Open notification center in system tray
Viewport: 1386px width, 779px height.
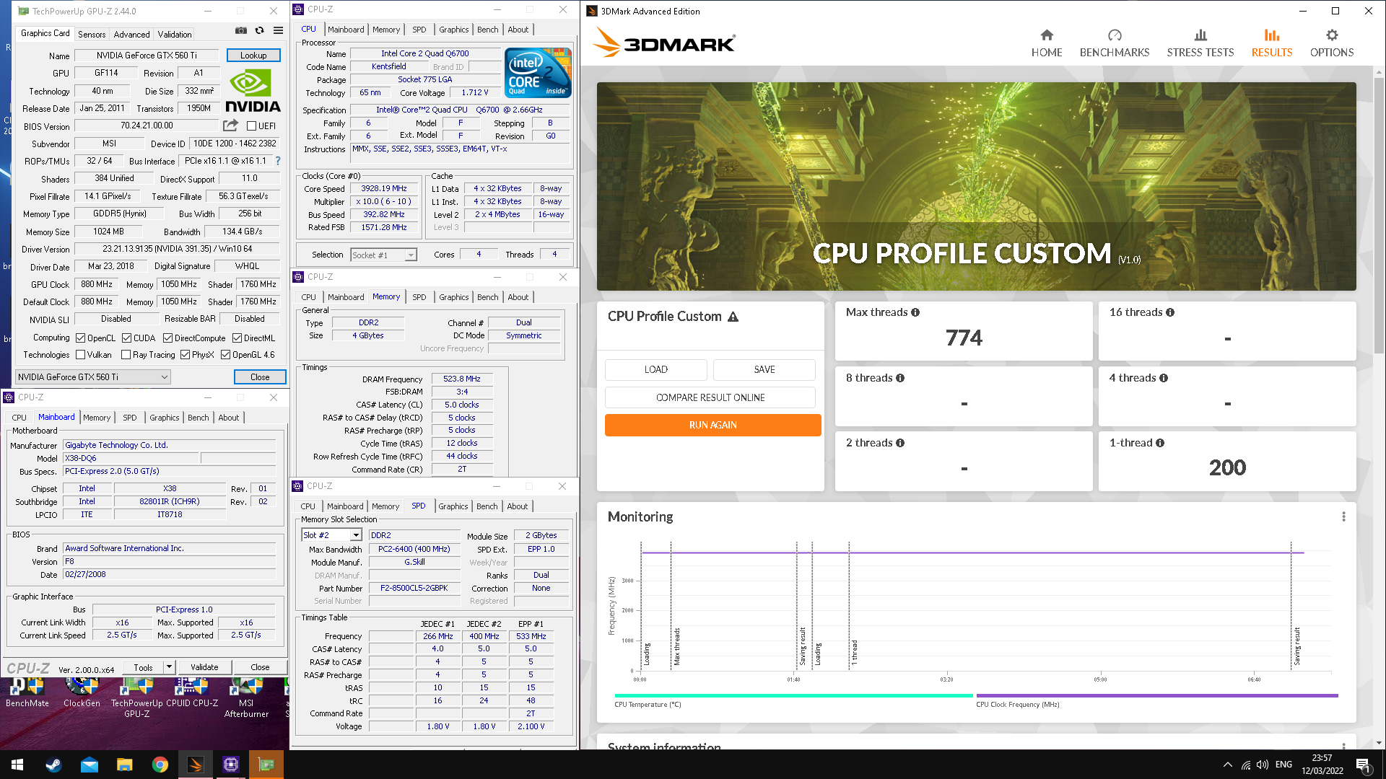tap(1364, 765)
